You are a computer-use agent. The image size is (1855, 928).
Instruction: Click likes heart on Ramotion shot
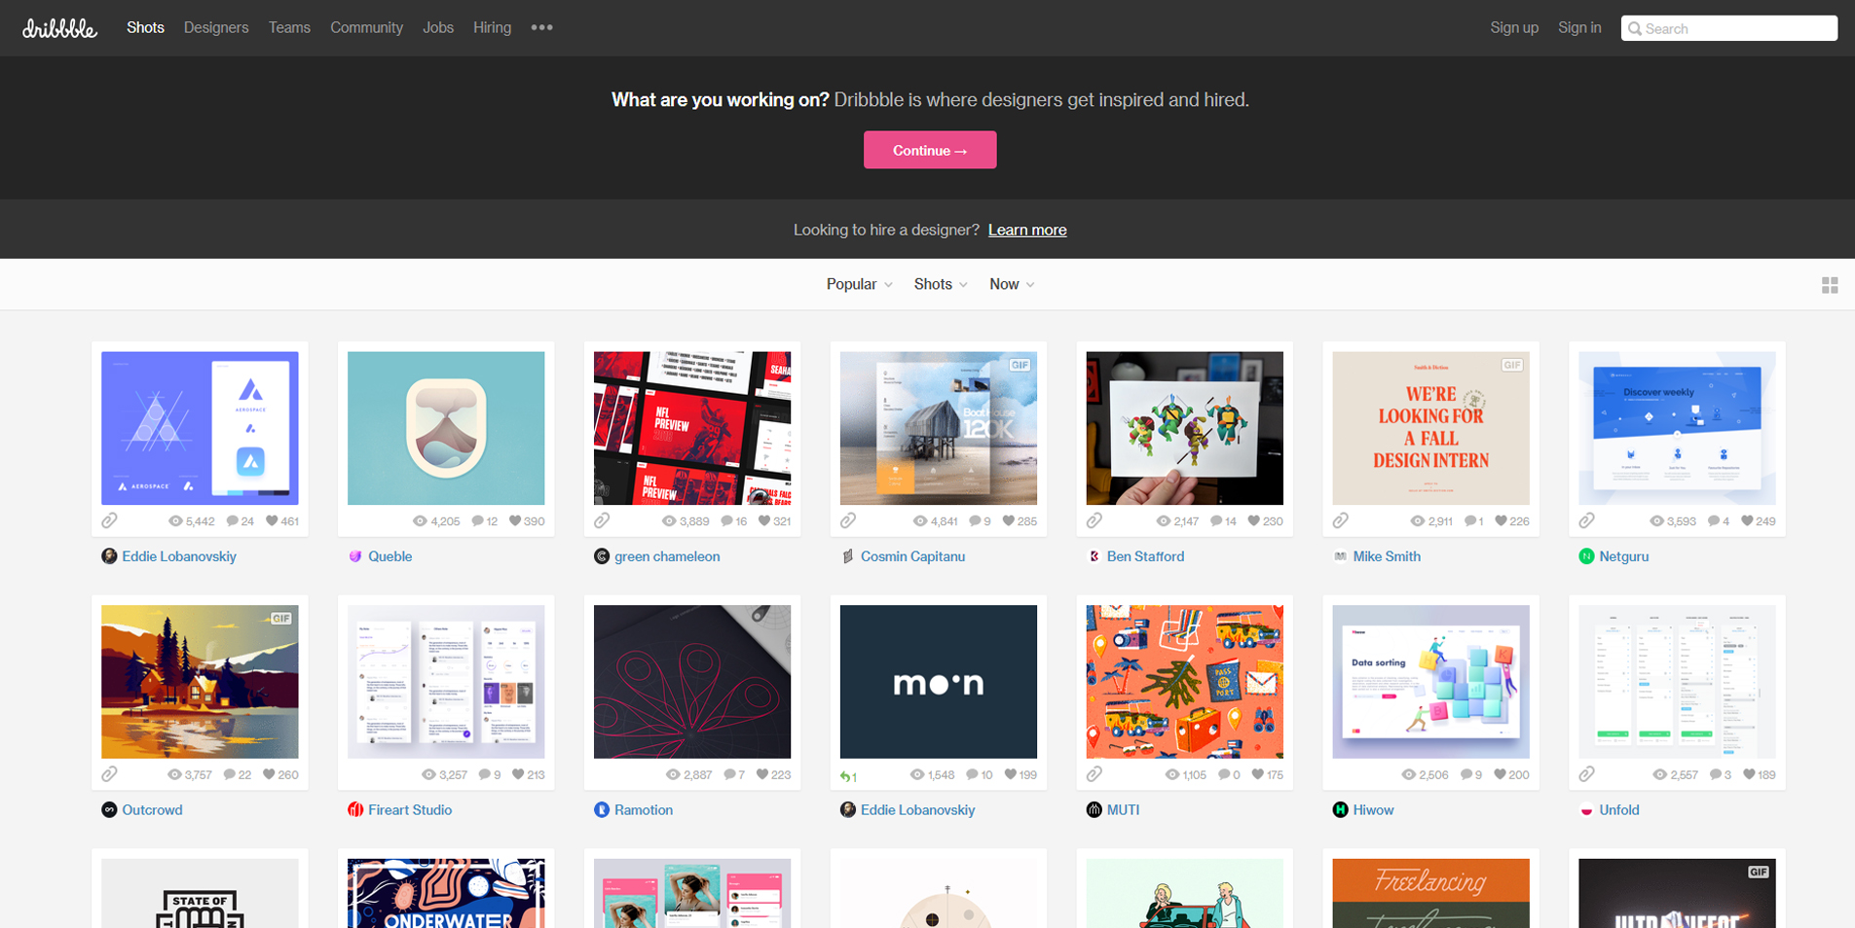[x=761, y=774]
